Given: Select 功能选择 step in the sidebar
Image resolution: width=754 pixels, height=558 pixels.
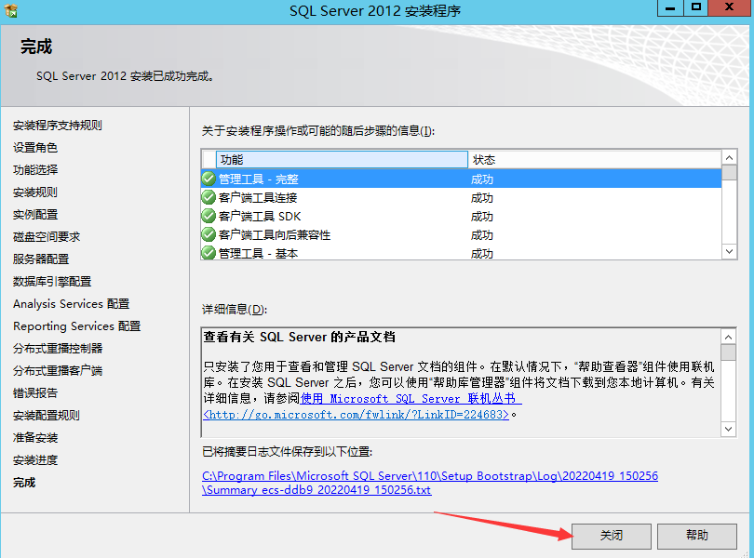Looking at the screenshot, I should point(35,169).
